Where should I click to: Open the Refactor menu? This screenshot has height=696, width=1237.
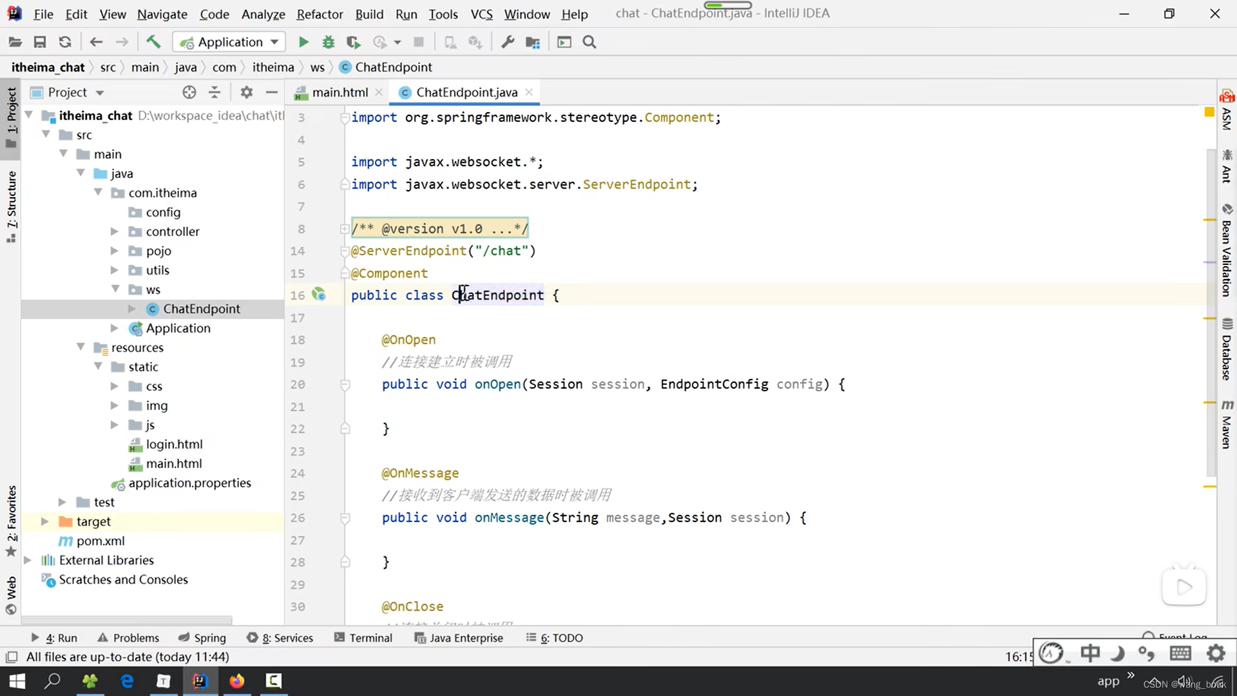[320, 14]
